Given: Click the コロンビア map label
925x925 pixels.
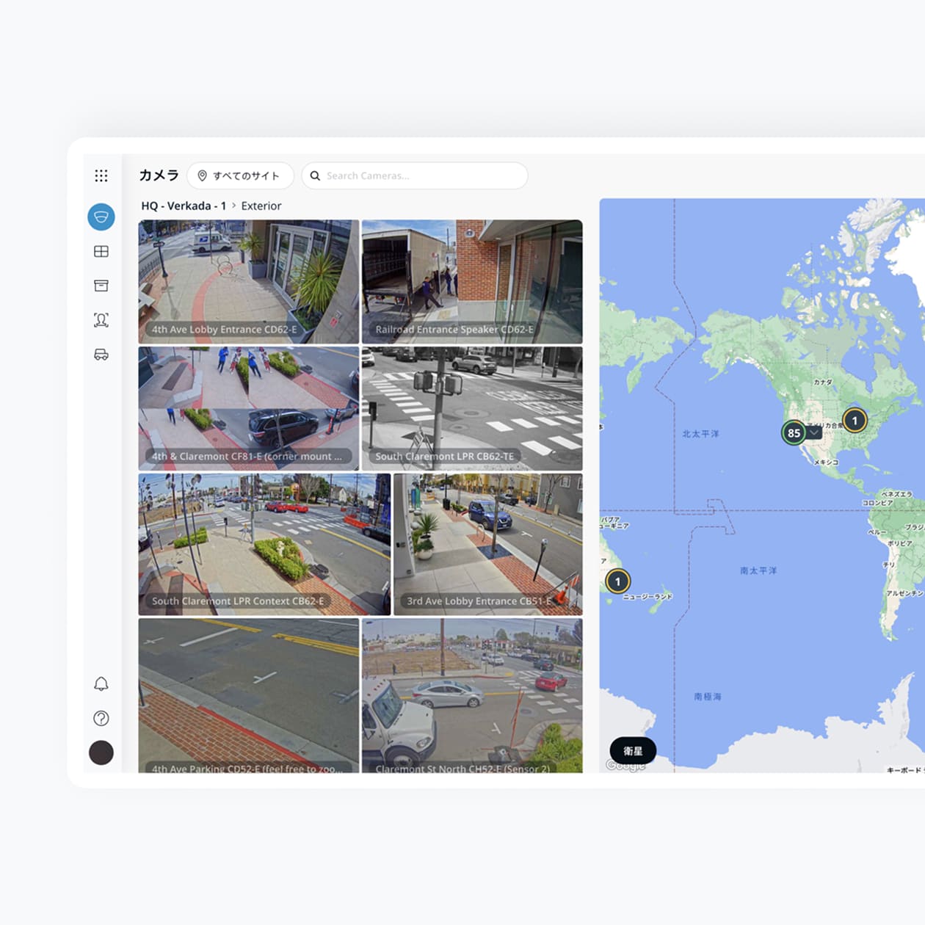Looking at the screenshot, I should [x=877, y=503].
